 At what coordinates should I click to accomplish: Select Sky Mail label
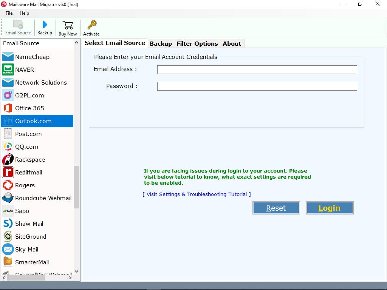pos(27,249)
